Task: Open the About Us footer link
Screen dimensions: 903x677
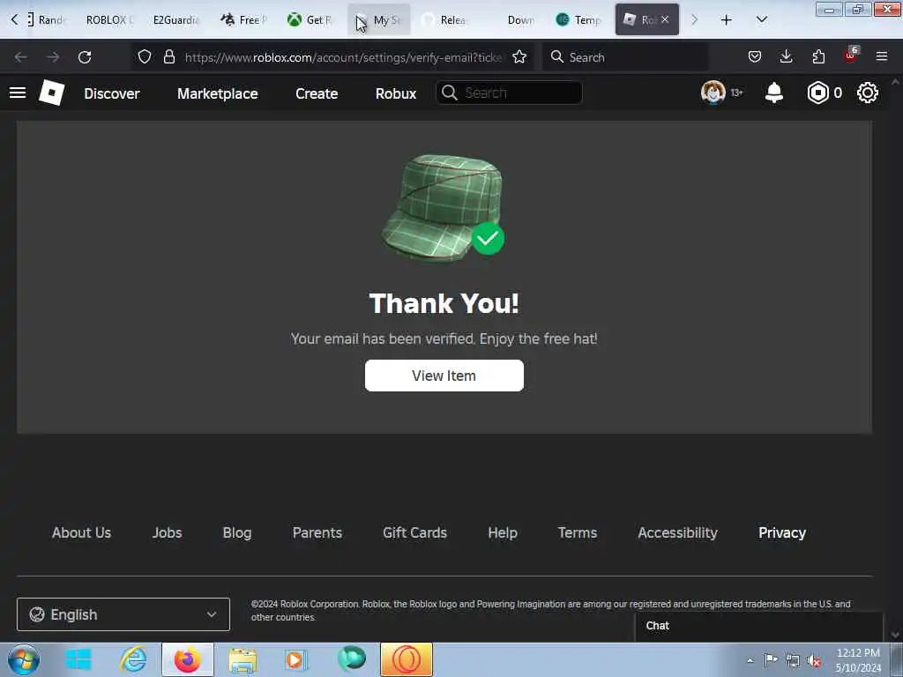Action: [x=81, y=532]
